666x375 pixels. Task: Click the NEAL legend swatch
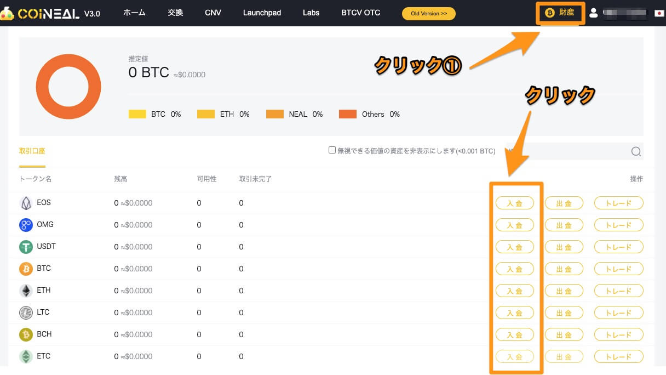(275, 114)
